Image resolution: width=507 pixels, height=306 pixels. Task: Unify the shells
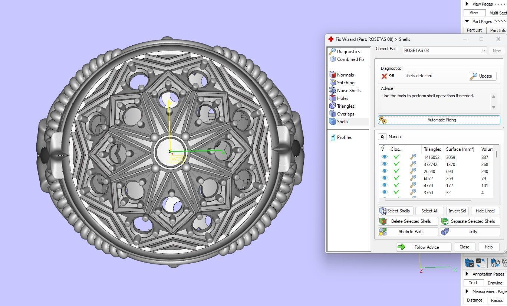coord(470,232)
